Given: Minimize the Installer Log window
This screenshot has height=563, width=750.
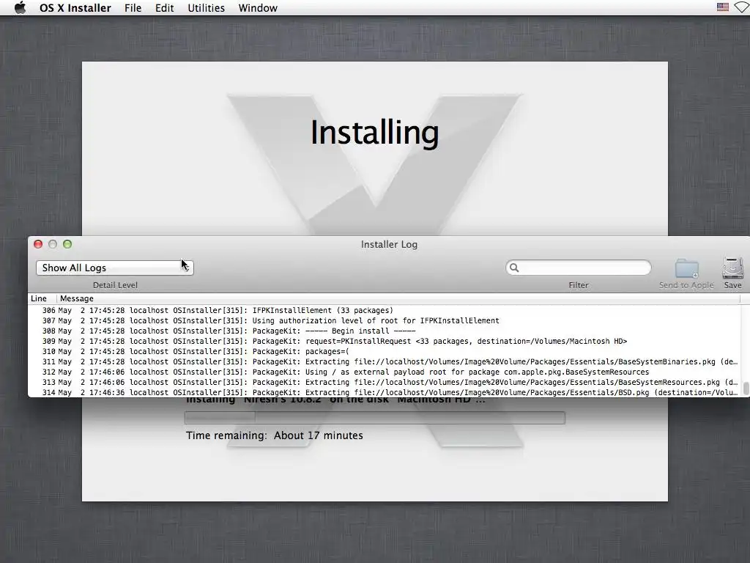Looking at the screenshot, I should [53, 244].
